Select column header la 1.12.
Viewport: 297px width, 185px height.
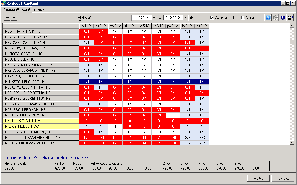click(87, 26)
